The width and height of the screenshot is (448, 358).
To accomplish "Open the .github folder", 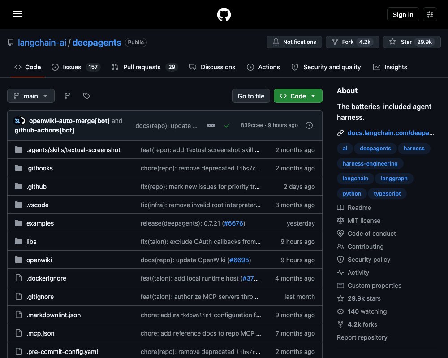I will [36, 187].
